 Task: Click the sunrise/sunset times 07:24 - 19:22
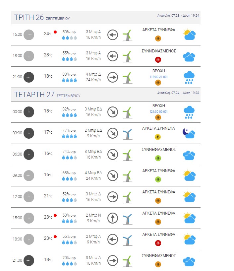(178, 93)
